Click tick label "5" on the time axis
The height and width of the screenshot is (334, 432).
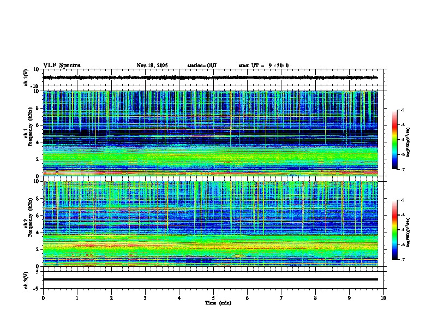click(213, 298)
